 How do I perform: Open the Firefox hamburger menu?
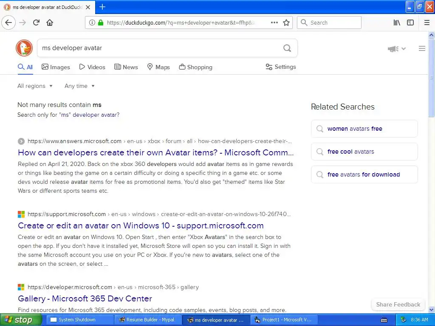pos(427,22)
